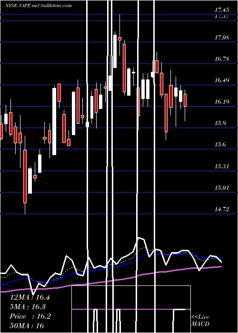
Task: Click the NYSE SAFE ns1.bullkhan.com title
Action: click(38, 6)
